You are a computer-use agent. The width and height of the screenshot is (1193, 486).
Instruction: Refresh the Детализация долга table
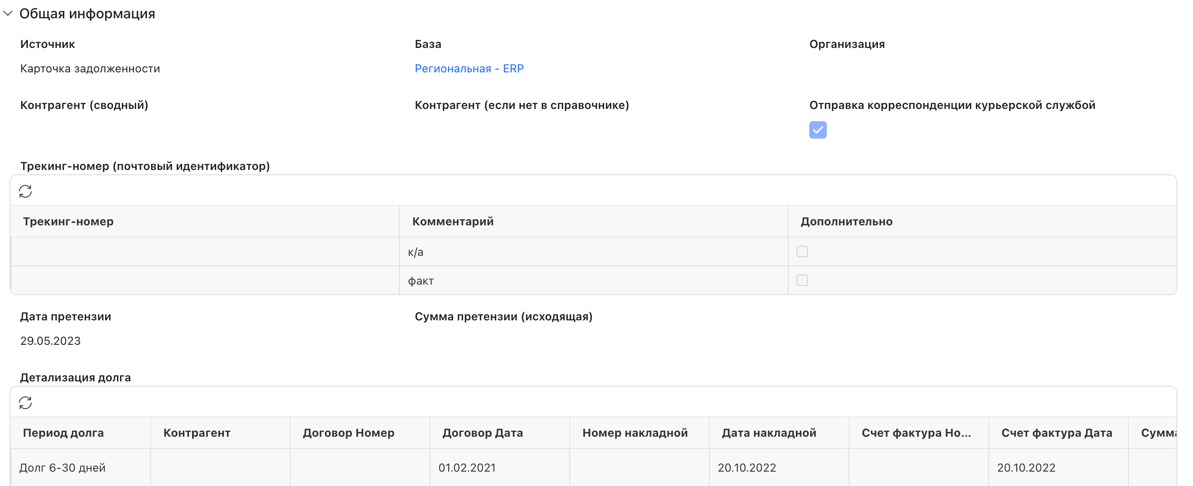25,402
